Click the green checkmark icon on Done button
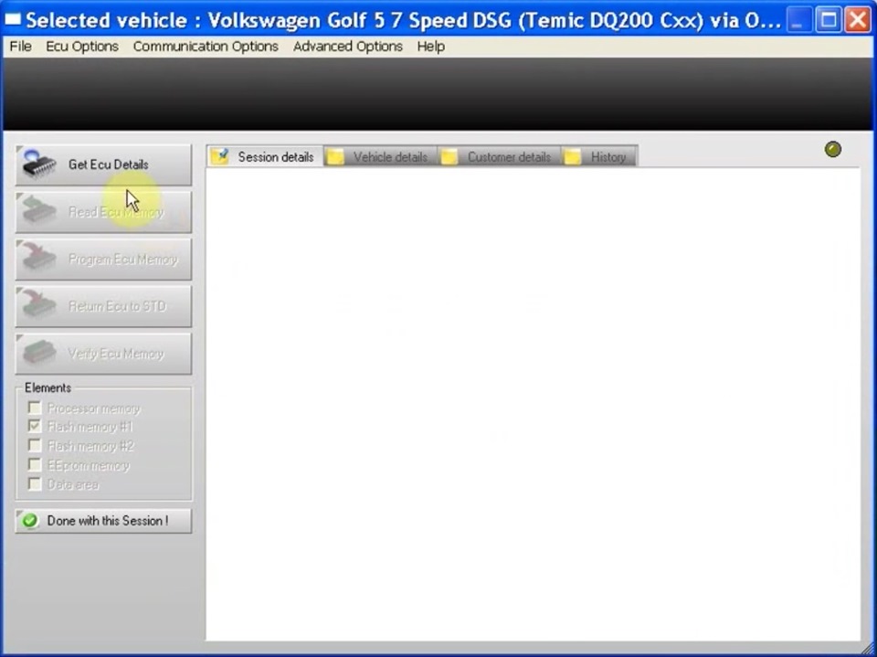This screenshot has height=657, width=877. [x=30, y=521]
